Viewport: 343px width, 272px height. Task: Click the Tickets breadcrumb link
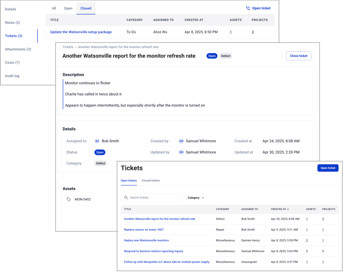(68, 47)
